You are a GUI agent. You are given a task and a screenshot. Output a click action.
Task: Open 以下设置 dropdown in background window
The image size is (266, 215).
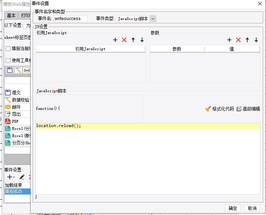click(x=27, y=25)
